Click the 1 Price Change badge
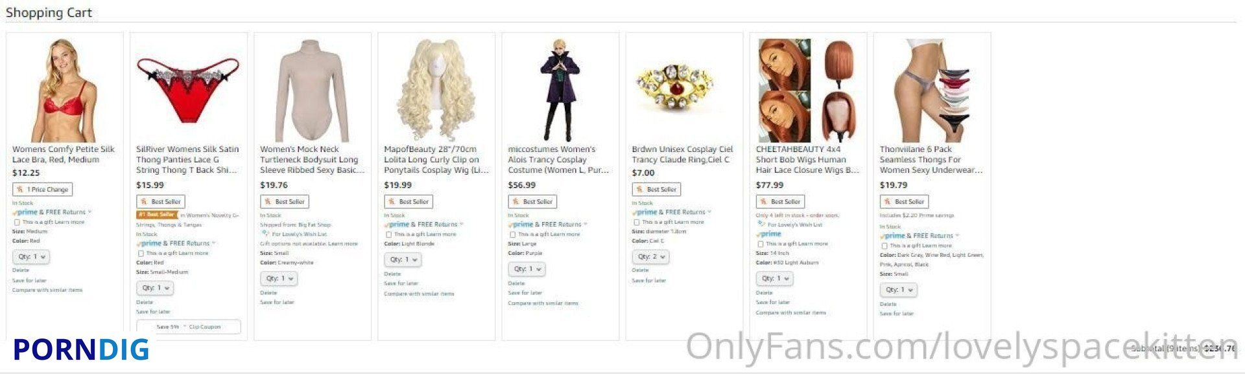The width and height of the screenshot is (1245, 374). point(42,190)
